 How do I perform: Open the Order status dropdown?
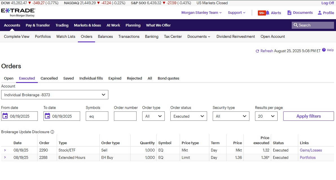click(x=188, y=116)
